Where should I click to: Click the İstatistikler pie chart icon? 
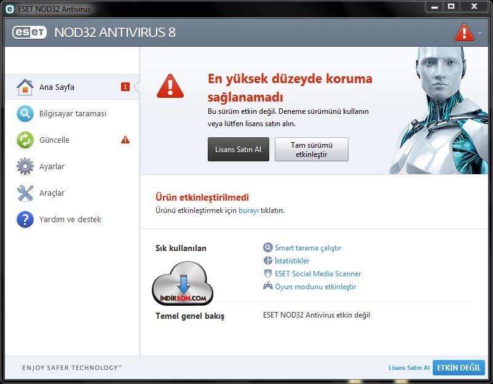pyautogui.click(x=267, y=260)
